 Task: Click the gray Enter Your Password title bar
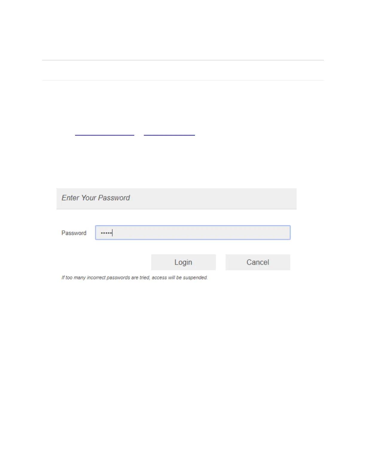click(176, 198)
